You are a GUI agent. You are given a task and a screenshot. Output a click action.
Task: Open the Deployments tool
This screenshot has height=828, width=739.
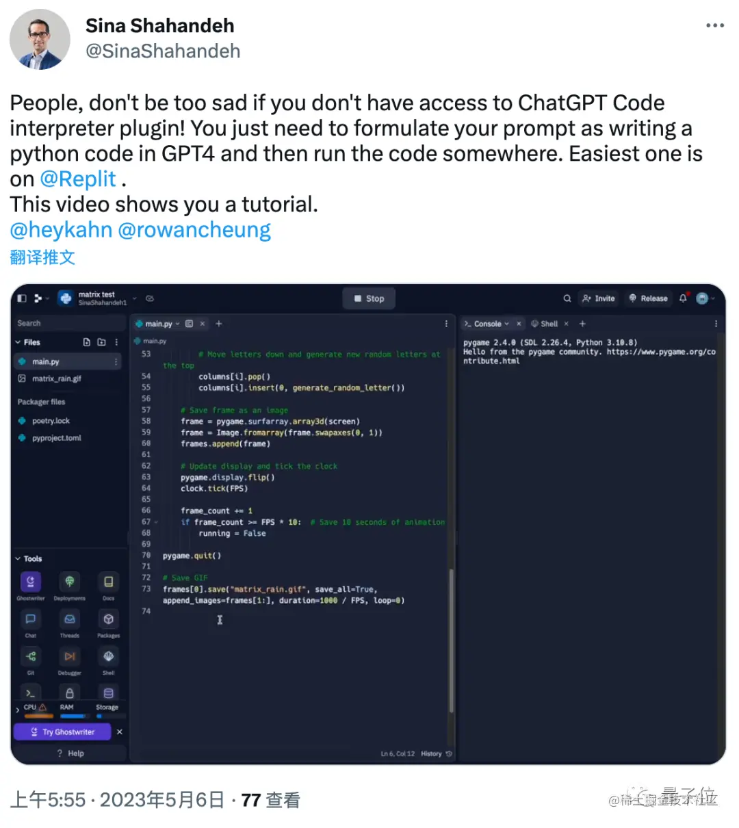[69, 582]
